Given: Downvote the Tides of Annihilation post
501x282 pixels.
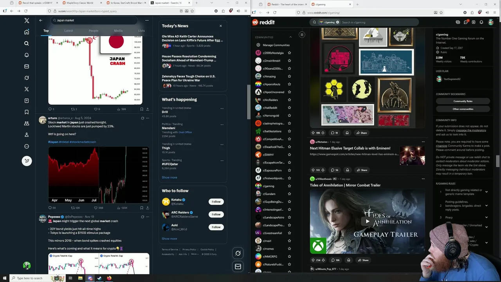Looking at the screenshot, I should click(x=324, y=260).
